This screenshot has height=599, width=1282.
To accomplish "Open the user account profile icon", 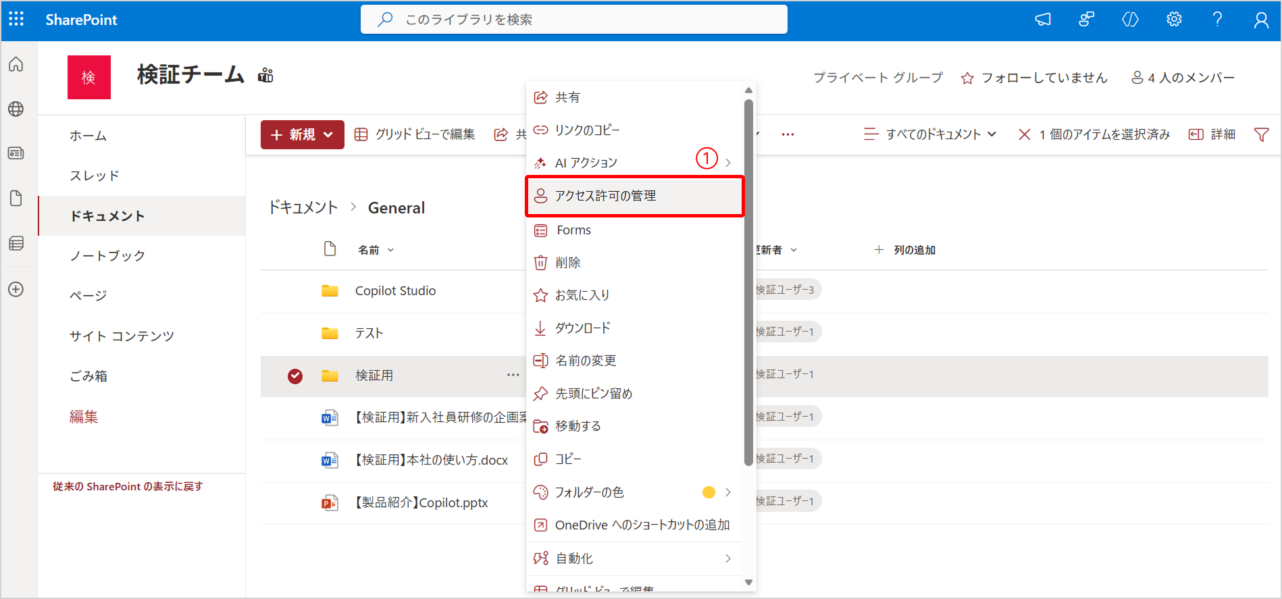I will click(1260, 20).
